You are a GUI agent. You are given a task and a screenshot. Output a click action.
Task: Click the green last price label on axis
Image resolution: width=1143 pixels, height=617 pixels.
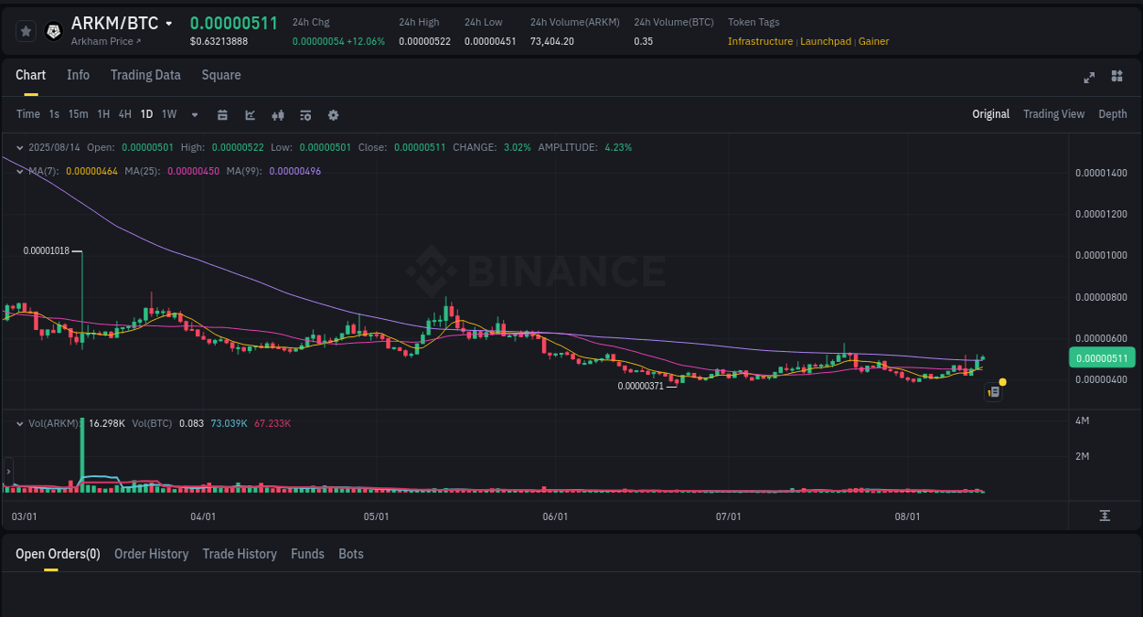pos(1102,357)
